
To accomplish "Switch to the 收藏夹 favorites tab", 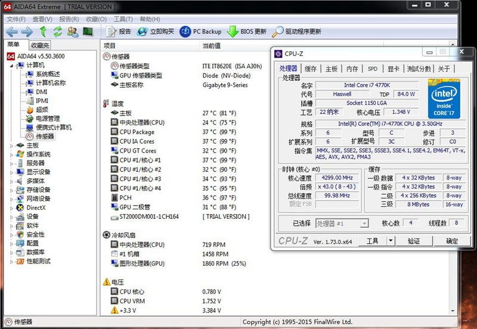I will pyautogui.click(x=40, y=45).
